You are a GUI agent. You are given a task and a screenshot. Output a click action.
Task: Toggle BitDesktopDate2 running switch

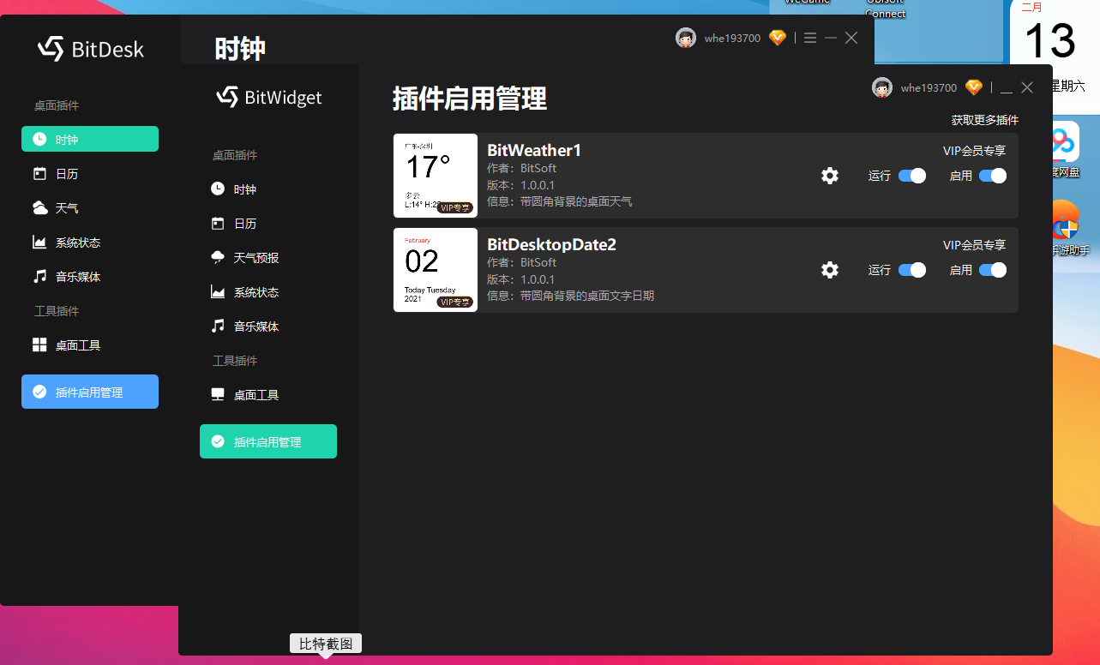[x=912, y=270]
